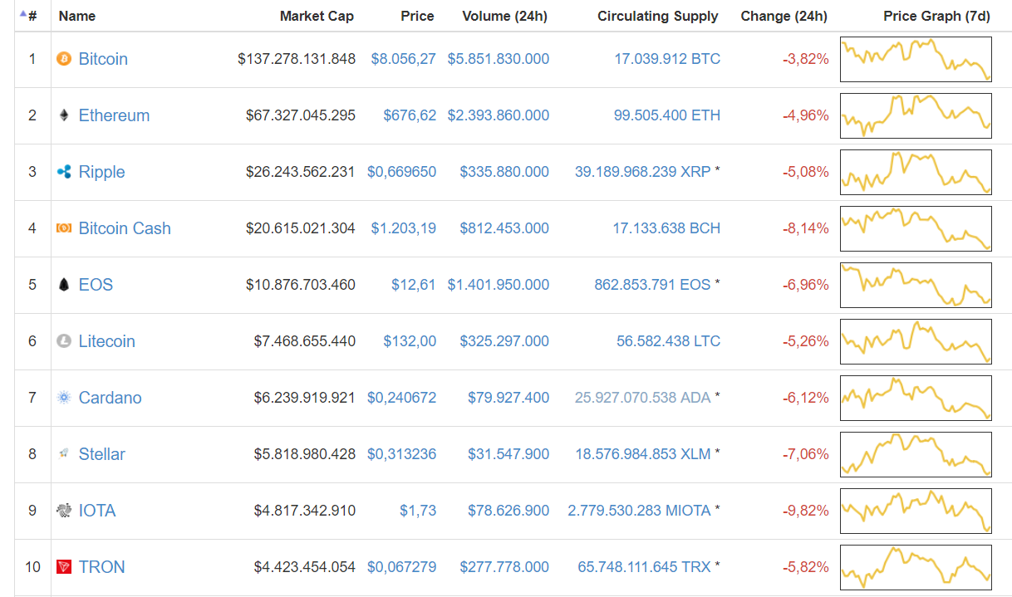Open Bitcoin 7d price graph

(916, 59)
